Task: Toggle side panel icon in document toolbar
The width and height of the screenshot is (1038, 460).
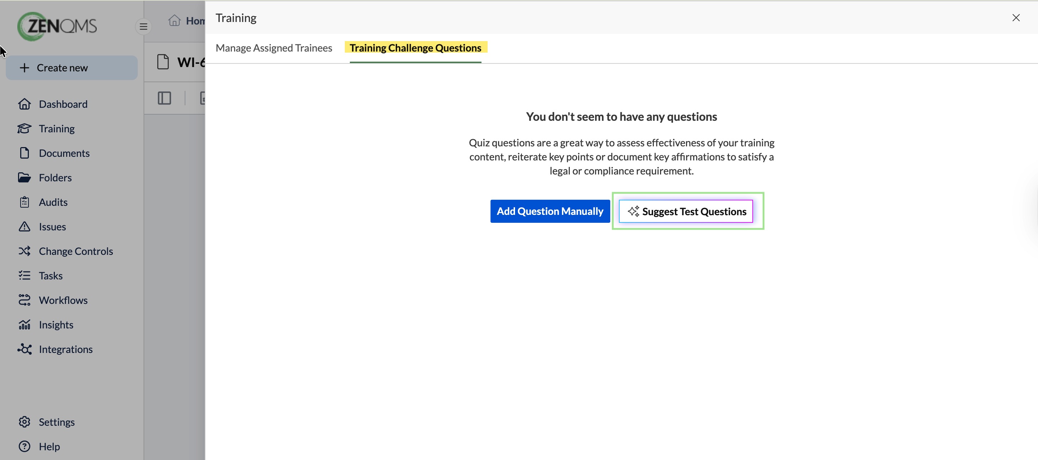Action: click(164, 98)
